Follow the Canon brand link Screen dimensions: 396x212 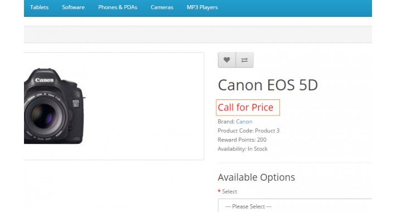click(244, 122)
